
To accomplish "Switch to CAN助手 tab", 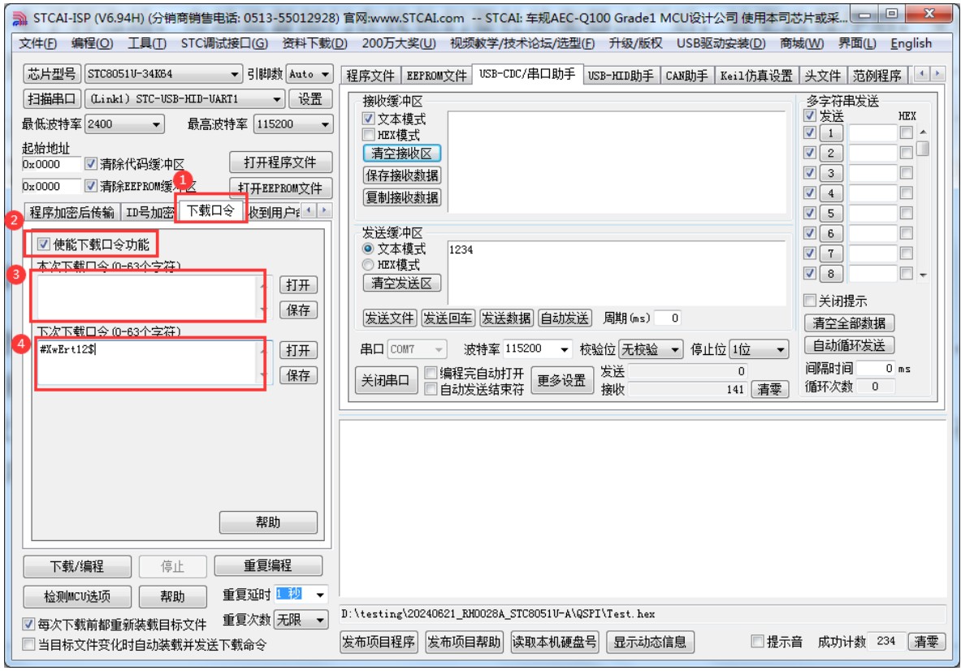I will pyautogui.click(x=686, y=76).
